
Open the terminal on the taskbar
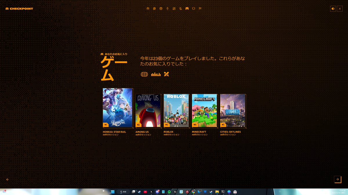click(x=223, y=192)
